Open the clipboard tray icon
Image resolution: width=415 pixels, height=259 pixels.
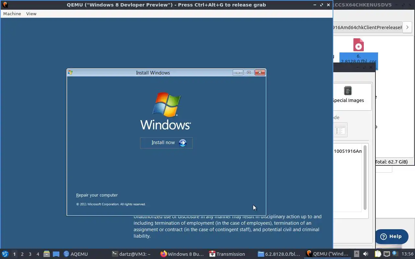(x=378, y=254)
